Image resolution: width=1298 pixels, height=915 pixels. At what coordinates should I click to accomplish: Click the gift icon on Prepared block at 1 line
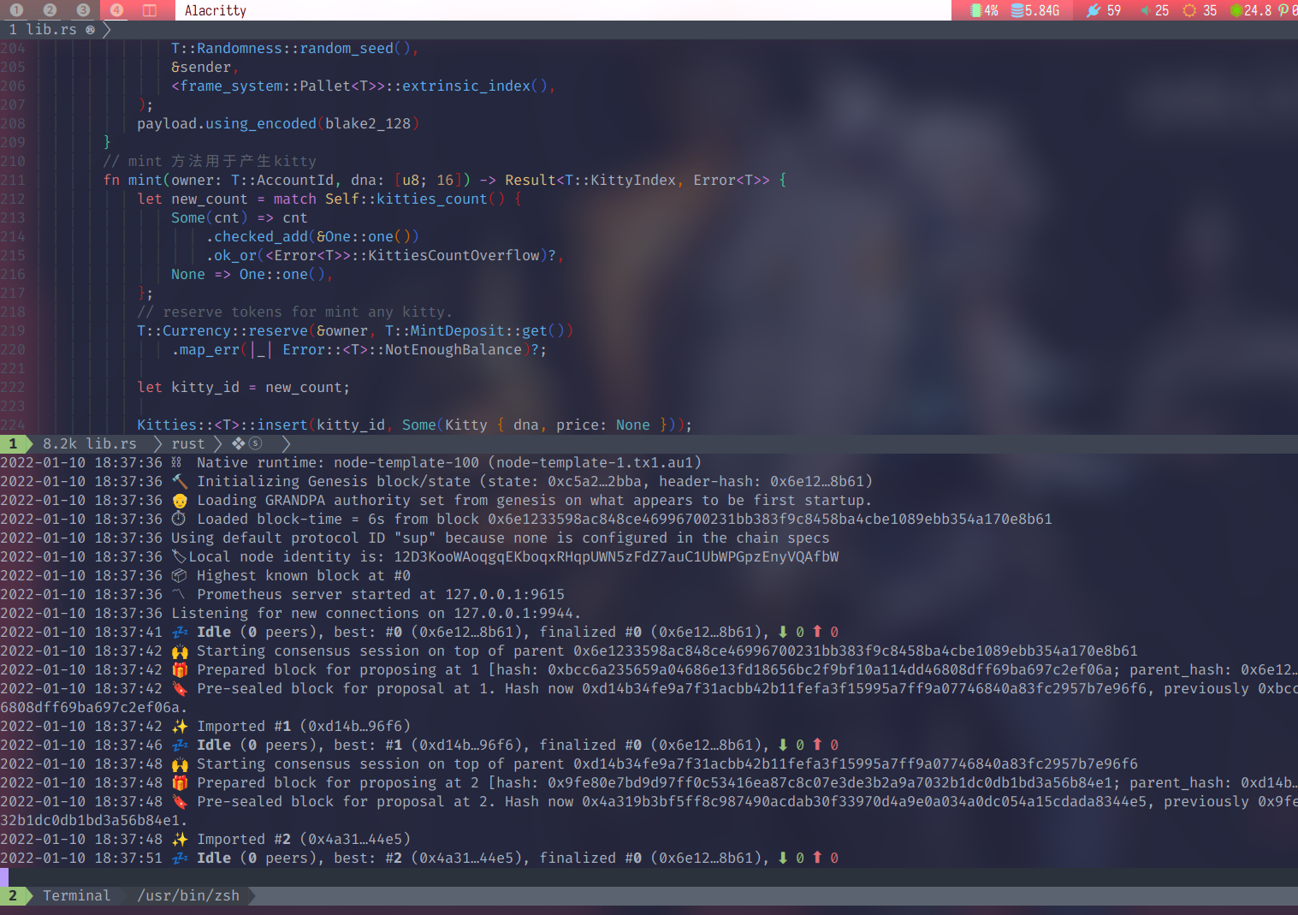pyautogui.click(x=180, y=669)
